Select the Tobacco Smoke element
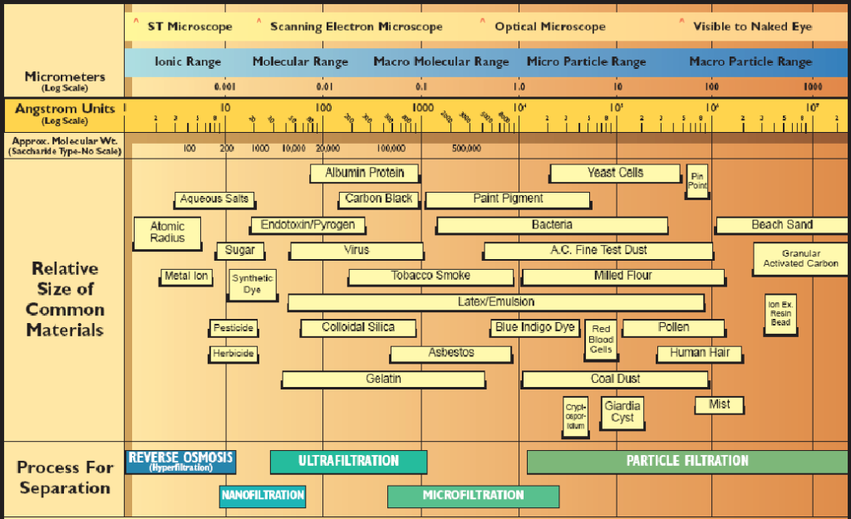 click(429, 276)
